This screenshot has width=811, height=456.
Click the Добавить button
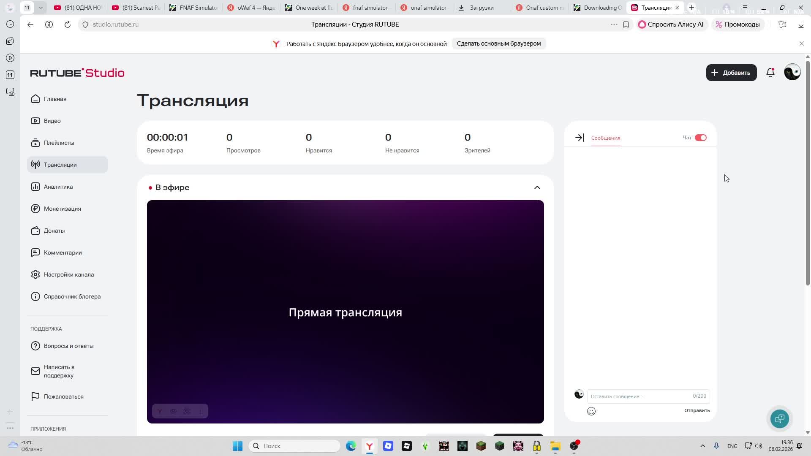click(x=731, y=73)
